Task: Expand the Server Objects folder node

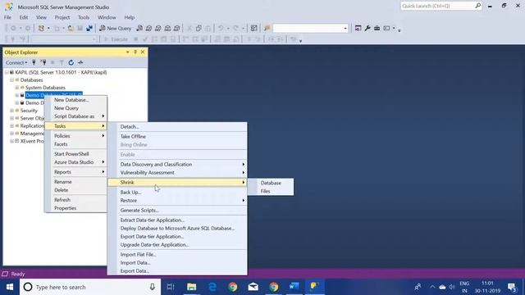Action: pos(11,118)
